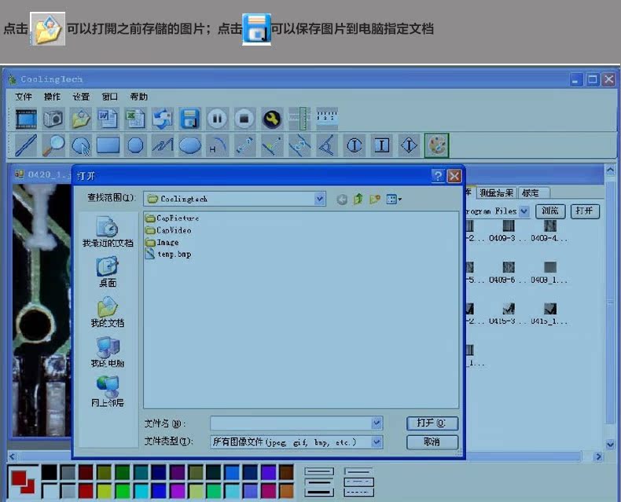Image resolution: width=621 pixels, height=502 pixels.
Task: Select the straight line measurement tool
Action: point(26,145)
